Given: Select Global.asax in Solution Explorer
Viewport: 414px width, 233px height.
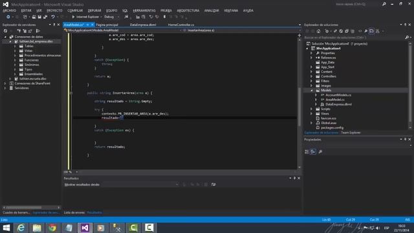Looking at the screenshot, I should pos(329,123).
